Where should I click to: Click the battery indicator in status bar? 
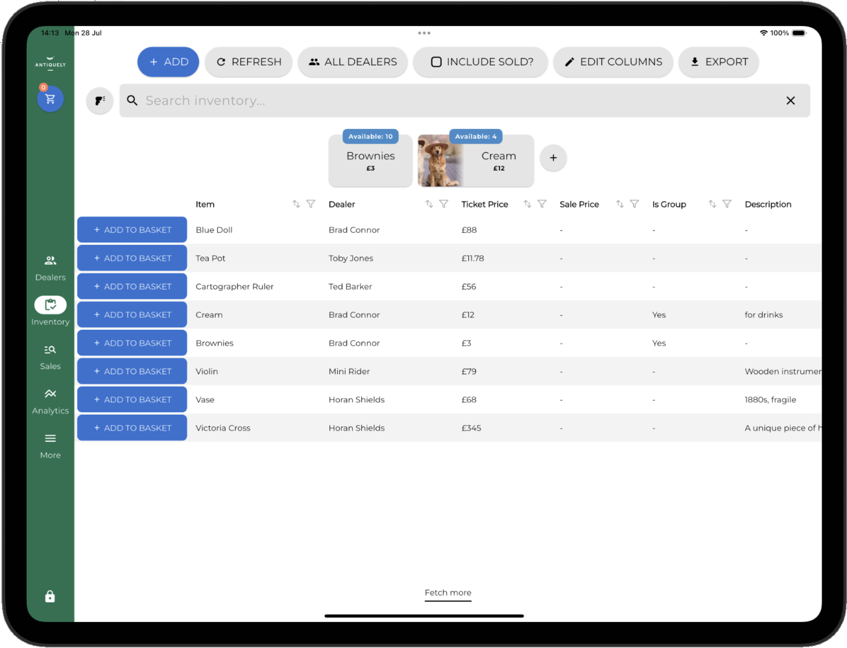click(x=799, y=33)
